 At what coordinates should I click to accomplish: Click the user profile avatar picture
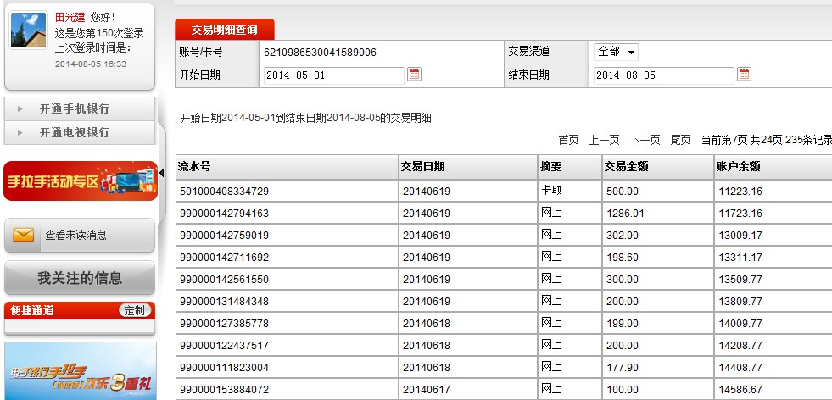coord(28,31)
